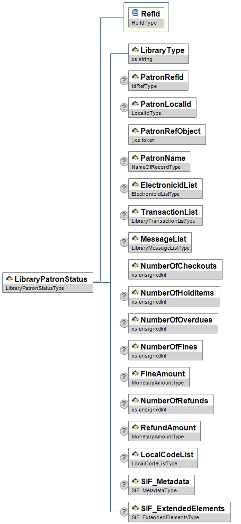Image resolution: width=241 pixels, height=524 pixels.
Task: Click the optional marker icon next to PatronName
Action: coord(124,161)
